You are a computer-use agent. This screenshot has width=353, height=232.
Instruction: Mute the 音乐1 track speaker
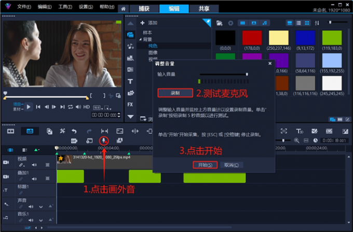31,220
